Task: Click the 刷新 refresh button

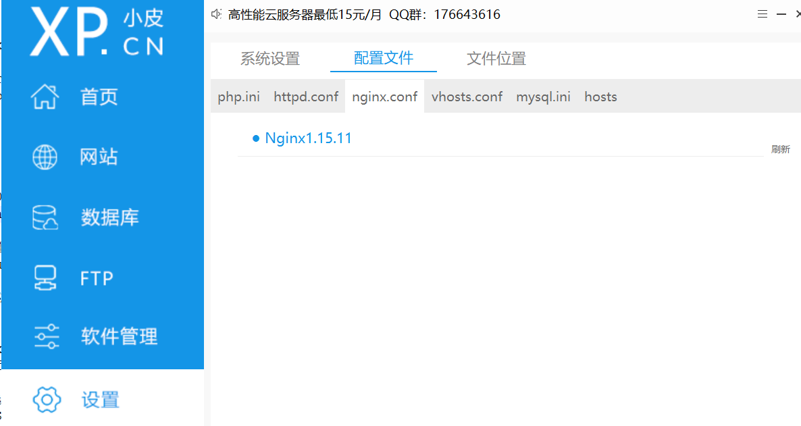Action: click(x=781, y=149)
